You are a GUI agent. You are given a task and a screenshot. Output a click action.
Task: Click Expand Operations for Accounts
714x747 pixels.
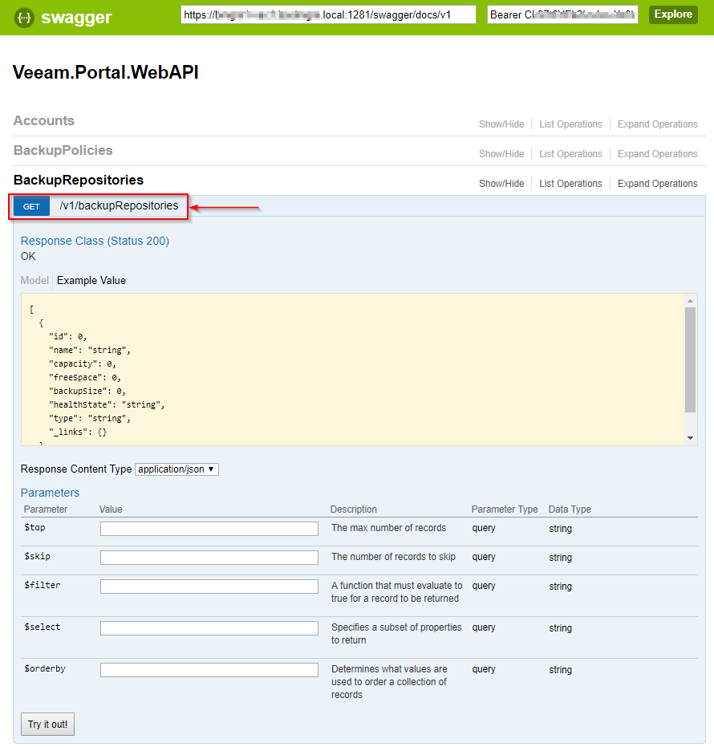click(657, 124)
